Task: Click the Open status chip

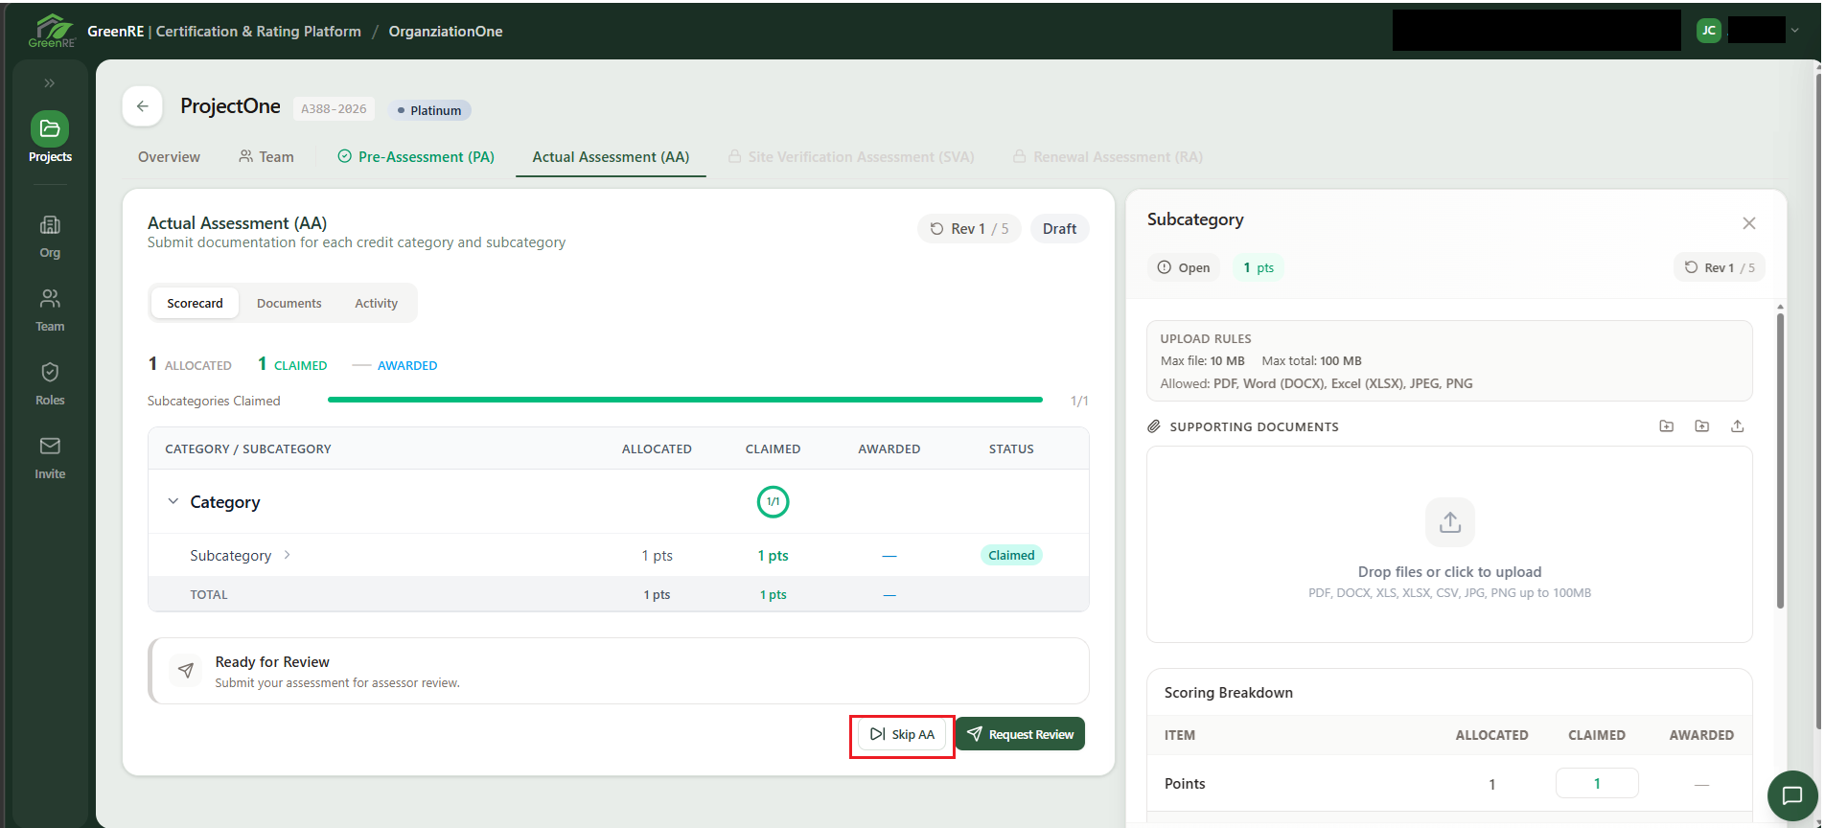Action: (x=1184, y=267)
